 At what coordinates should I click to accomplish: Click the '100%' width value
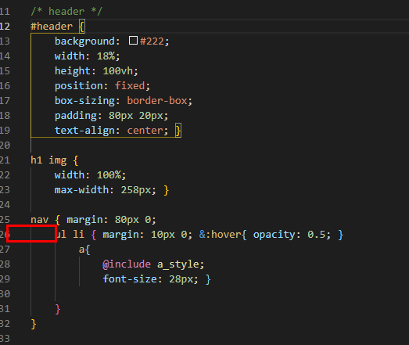coord(109,175)
